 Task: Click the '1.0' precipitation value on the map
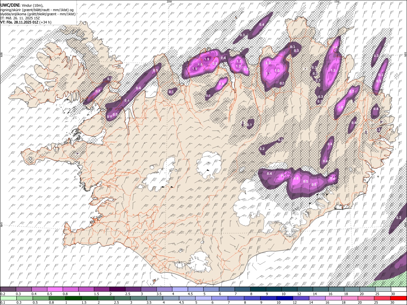[x=277, y=71]
